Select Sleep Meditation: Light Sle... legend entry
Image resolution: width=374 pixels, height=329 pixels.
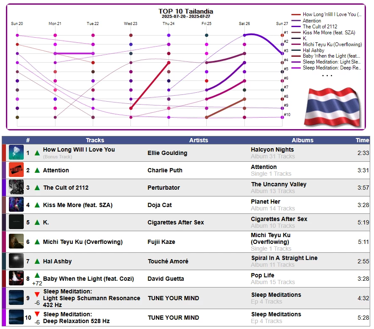(326, 62)
